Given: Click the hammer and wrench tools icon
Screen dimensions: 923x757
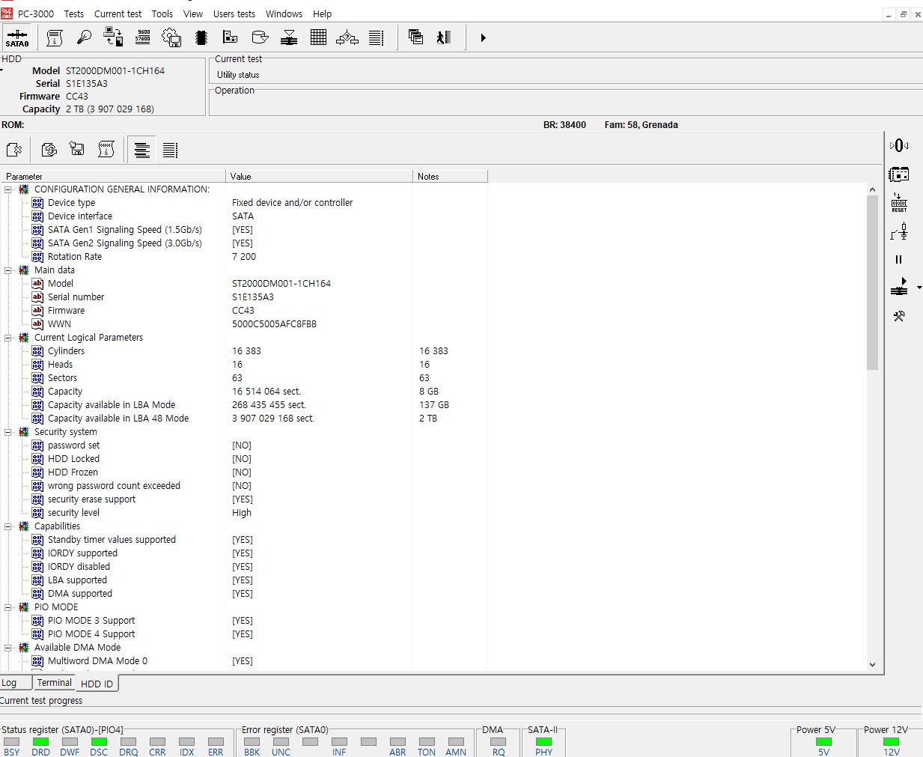Looking at the screenshot, I should click(x=898, y=316).
